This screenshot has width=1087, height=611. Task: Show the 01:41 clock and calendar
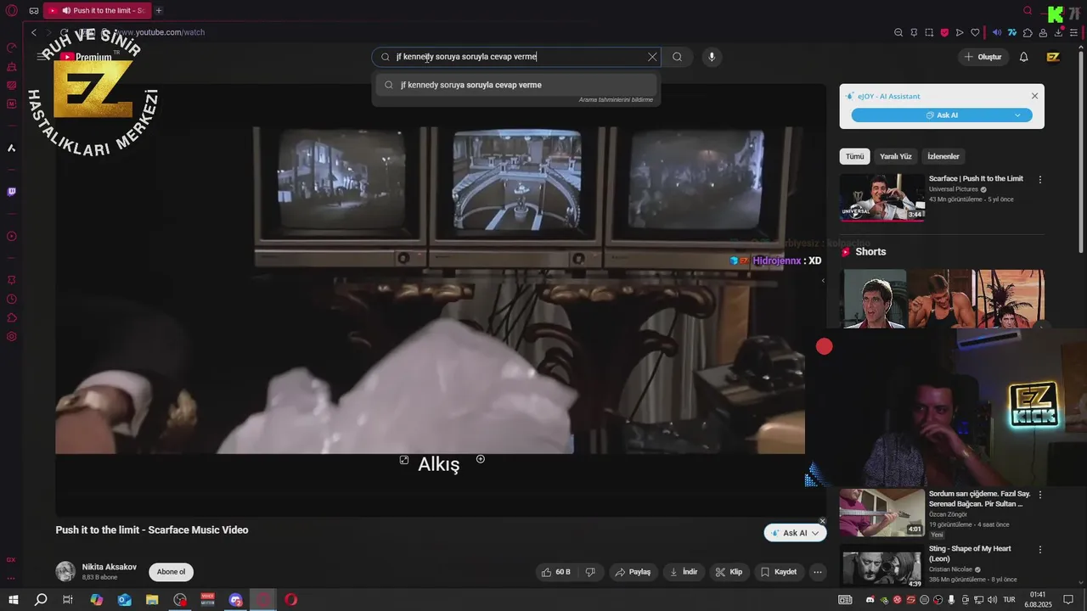click(x=1037, y=599)
